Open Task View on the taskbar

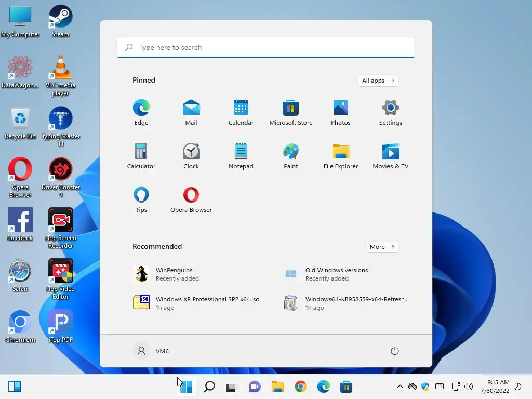coord(231,387)
